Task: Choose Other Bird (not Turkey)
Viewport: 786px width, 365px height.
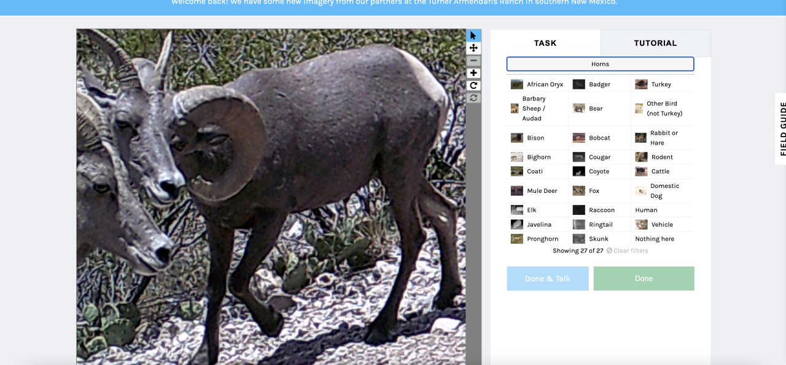Action: point(662,108)
